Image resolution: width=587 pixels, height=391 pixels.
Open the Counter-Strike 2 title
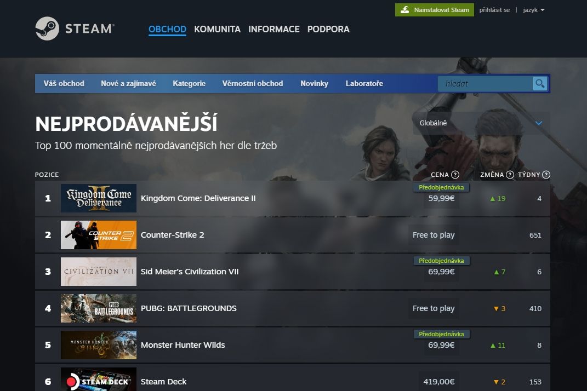point(172,235)
